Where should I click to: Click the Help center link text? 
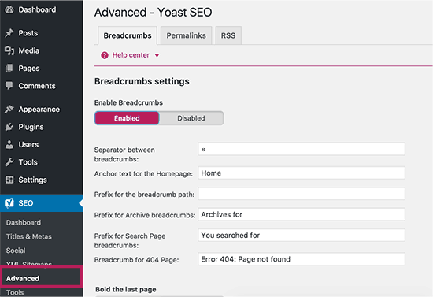pyautogui.click(x=131, y=55)
